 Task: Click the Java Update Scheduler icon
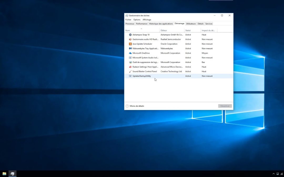(x=130, y=44)
